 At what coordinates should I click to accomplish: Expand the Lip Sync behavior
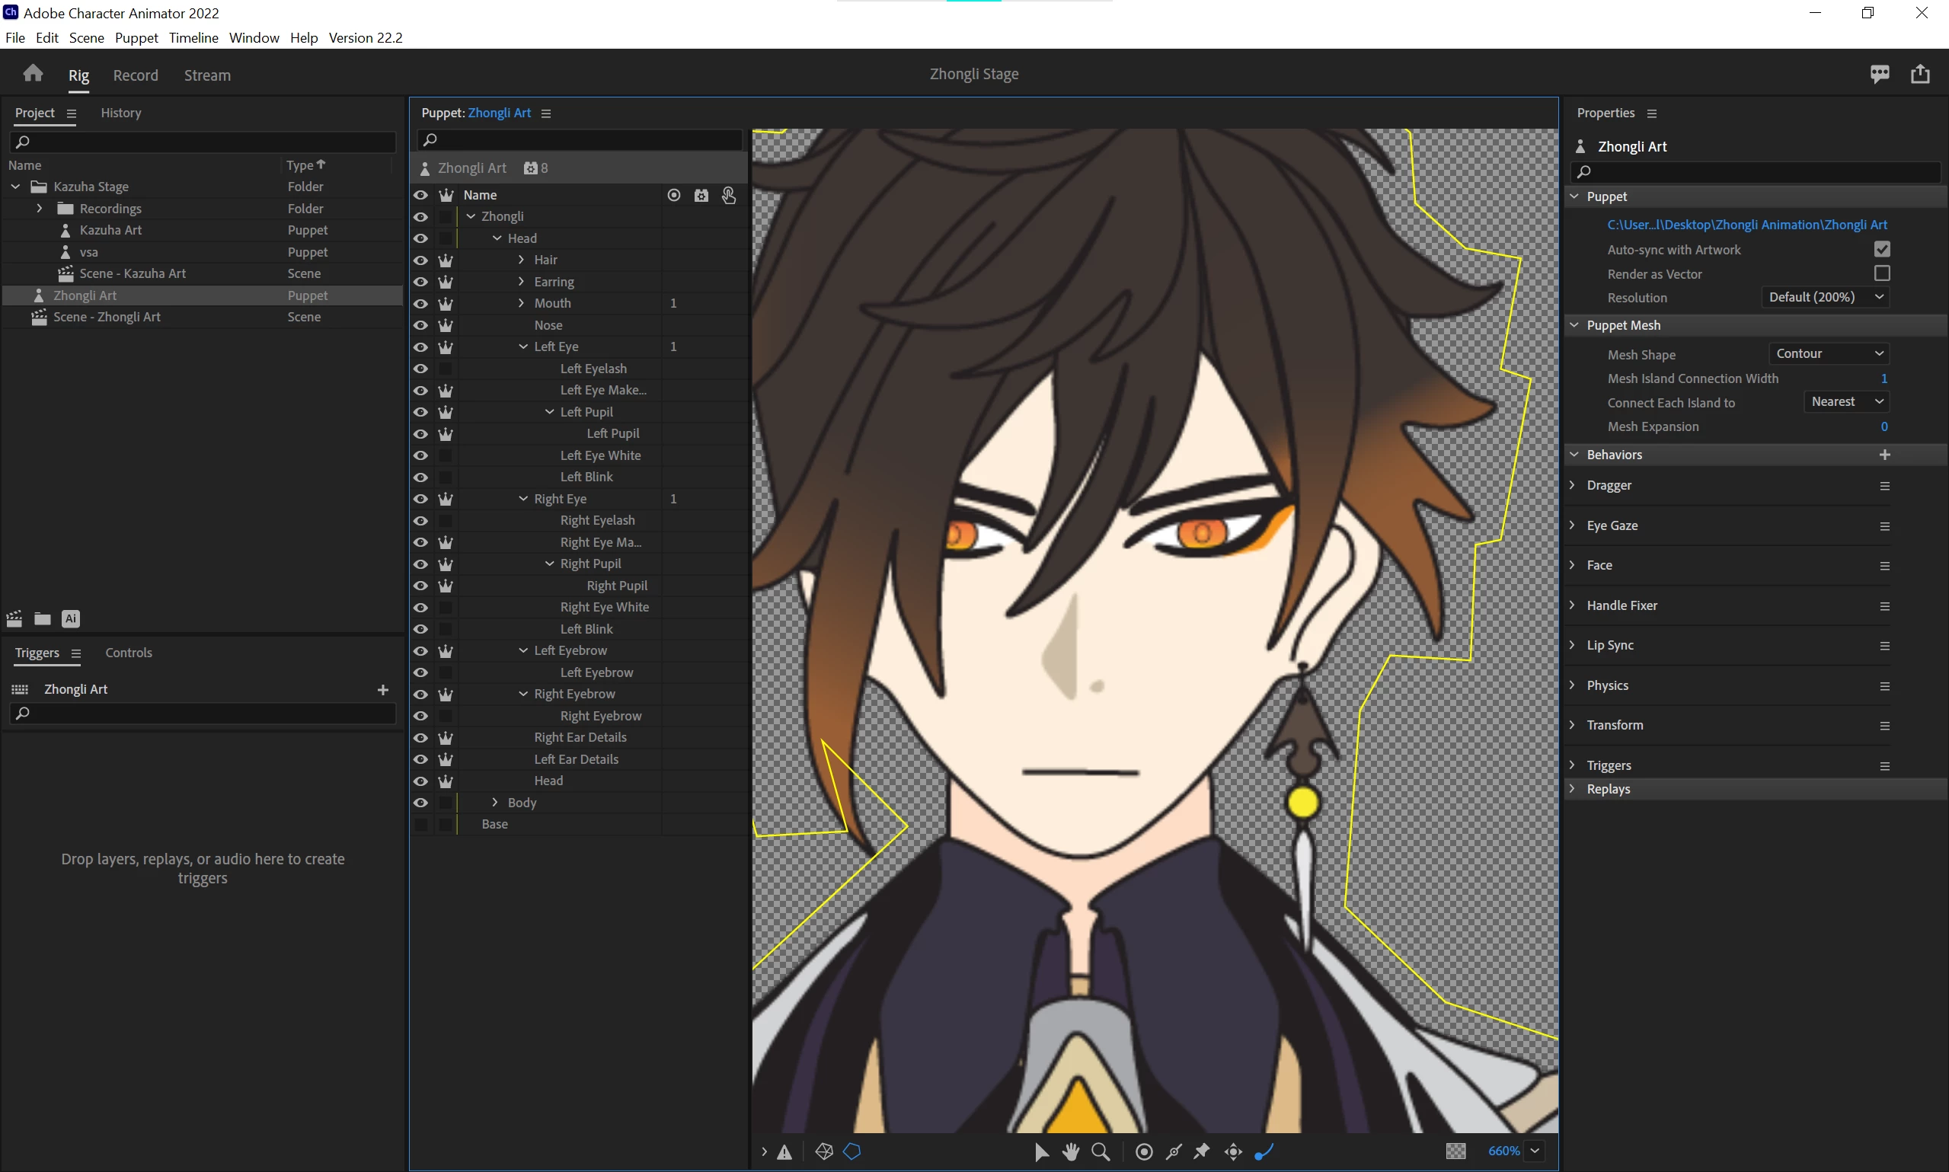coord(1572,645)
